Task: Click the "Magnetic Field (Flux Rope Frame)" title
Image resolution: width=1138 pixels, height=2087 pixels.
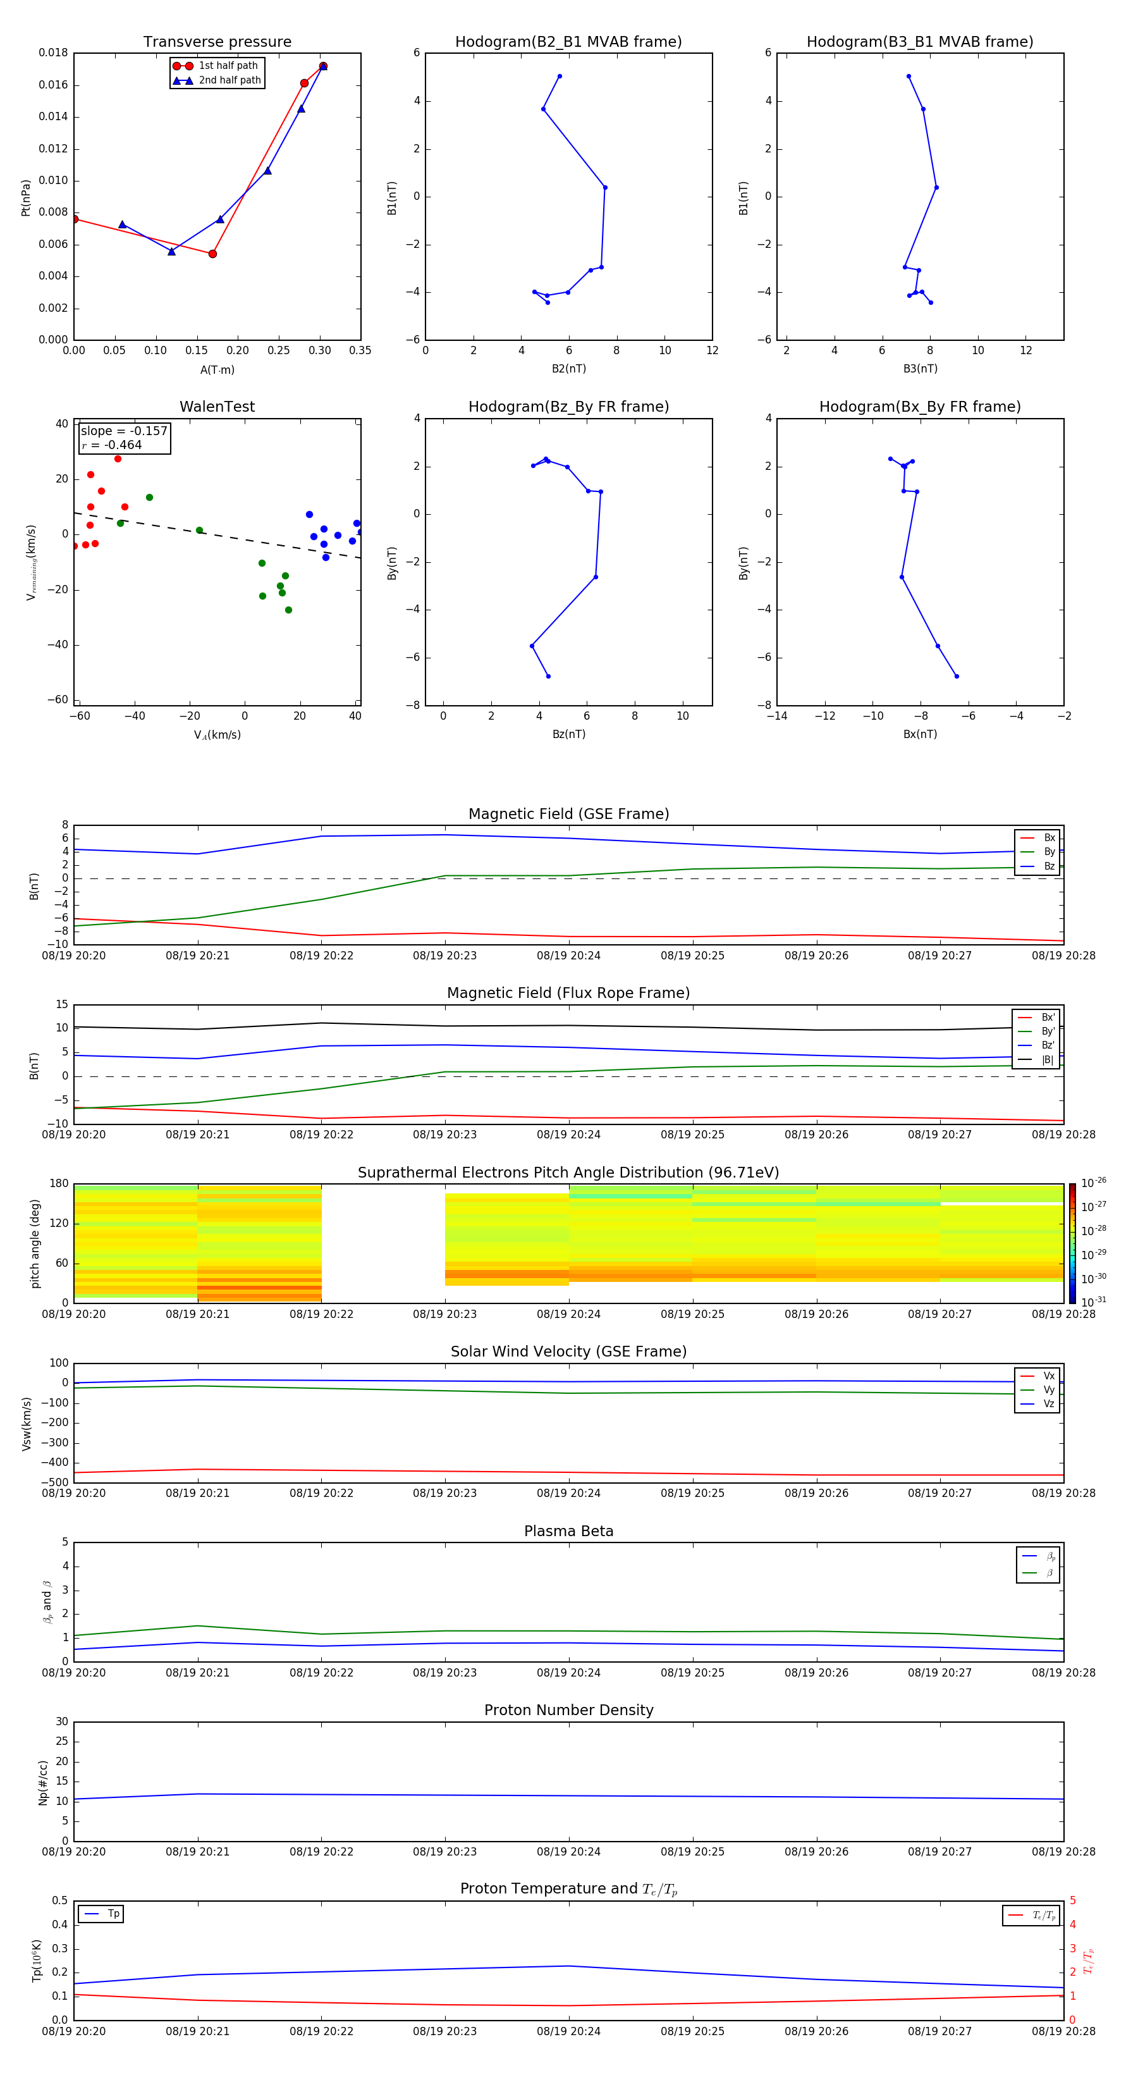Action: point(568,994)
